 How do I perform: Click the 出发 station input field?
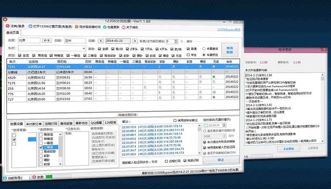click(x=29, y=40)
